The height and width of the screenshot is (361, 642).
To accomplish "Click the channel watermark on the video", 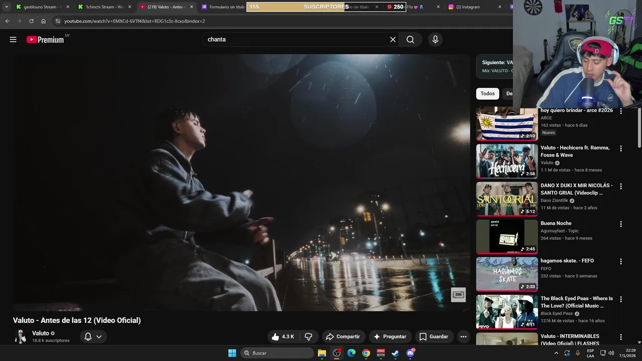I will pyautogui.click(x=458, y=295).
